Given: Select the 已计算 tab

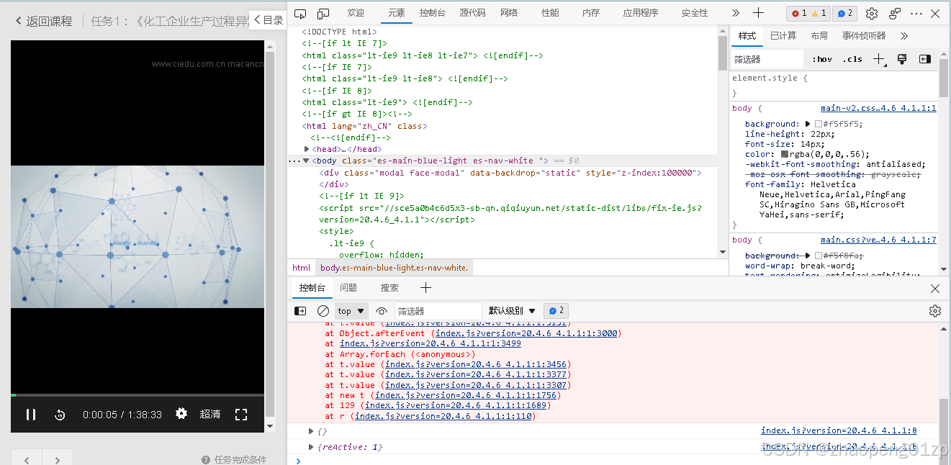Looking at the screenshot, I should tap(783, 35).
